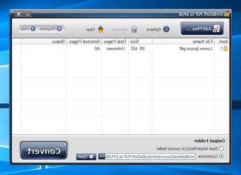The height and width of the screenshot is (175, 241).
Task: Click the large Convert button
Action: [44, 150]
